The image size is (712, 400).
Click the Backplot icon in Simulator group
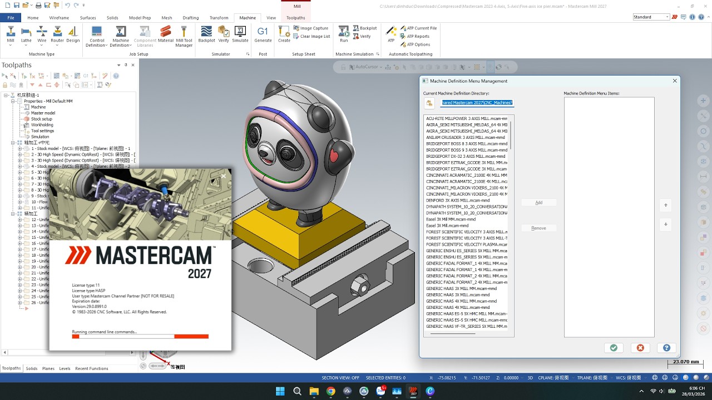[x=206, y=34]
